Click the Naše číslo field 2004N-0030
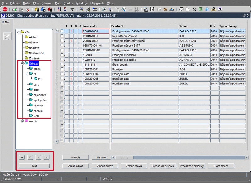Image resolution: width=251 pixels, height=183 pixels. pos(96,31)
